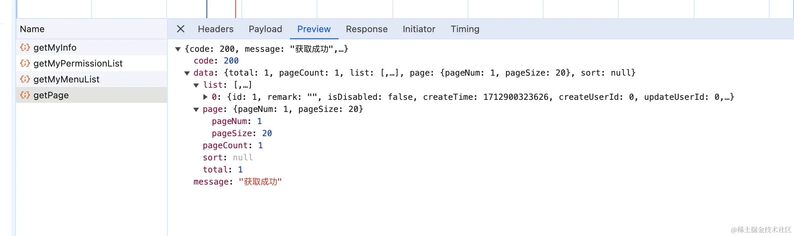Open the Initiator tab
794x236 pixels.
pos(419,29)
